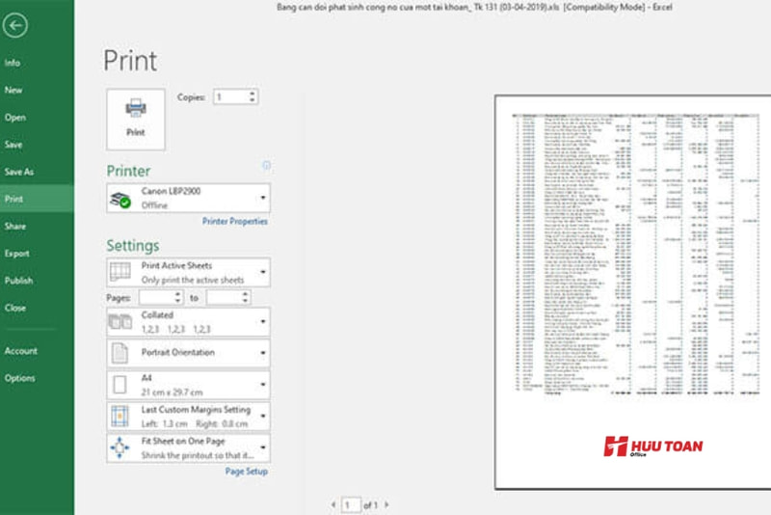Open Options in the sidebar
The width and height of the screenshot is (771, 515).
pos(19,378)
